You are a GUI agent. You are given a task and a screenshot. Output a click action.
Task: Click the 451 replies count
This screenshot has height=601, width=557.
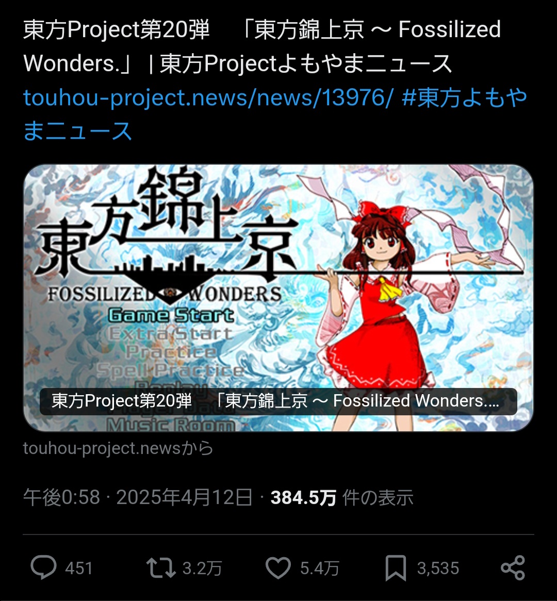[79, 568]
